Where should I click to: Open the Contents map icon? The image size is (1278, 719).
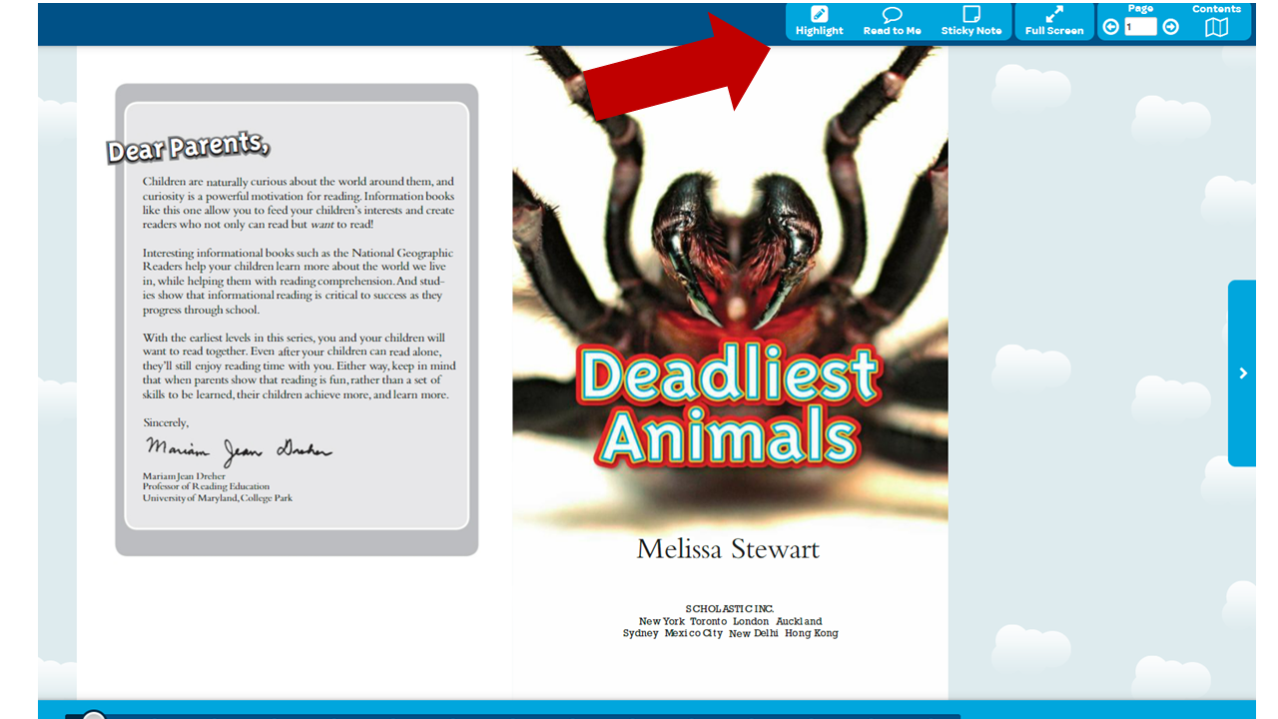tap(1216, 27)
